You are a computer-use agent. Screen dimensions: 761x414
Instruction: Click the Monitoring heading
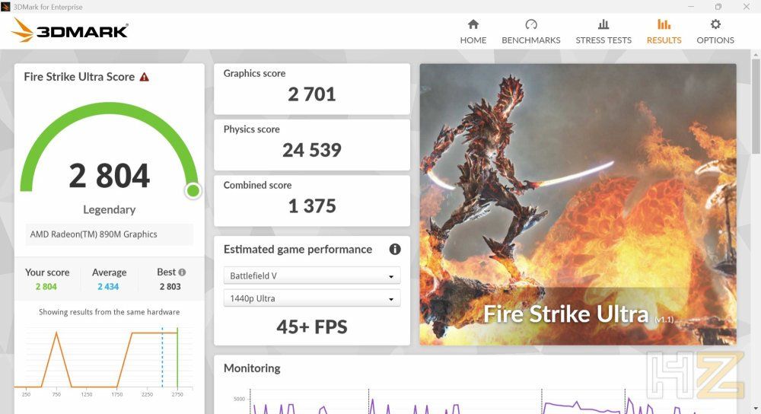(x=252, y=368)
